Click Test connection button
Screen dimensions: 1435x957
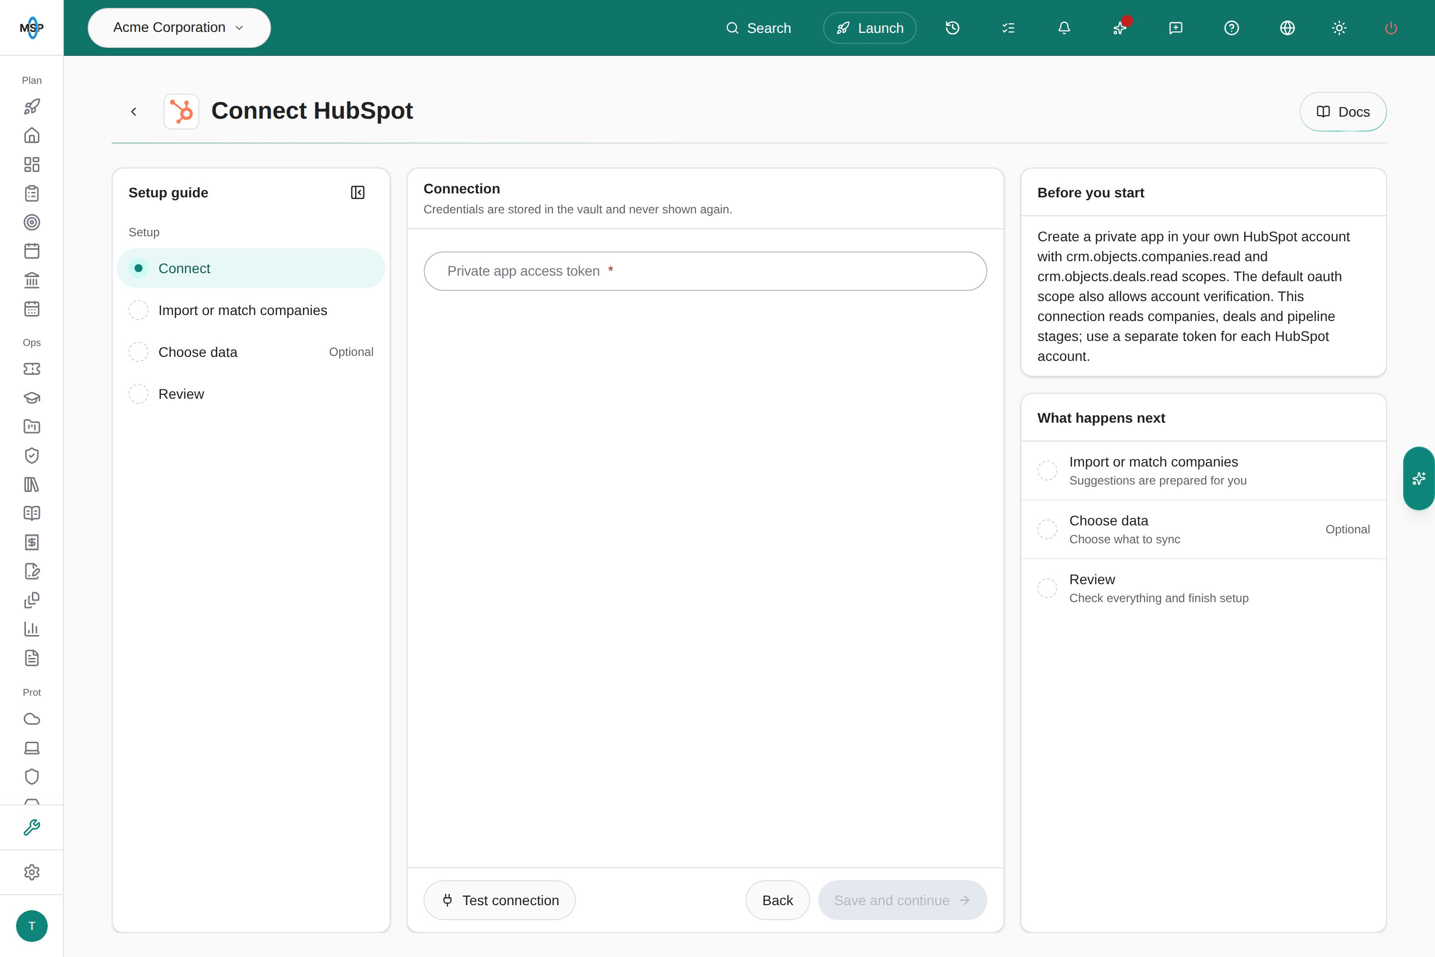pos(499,900)
